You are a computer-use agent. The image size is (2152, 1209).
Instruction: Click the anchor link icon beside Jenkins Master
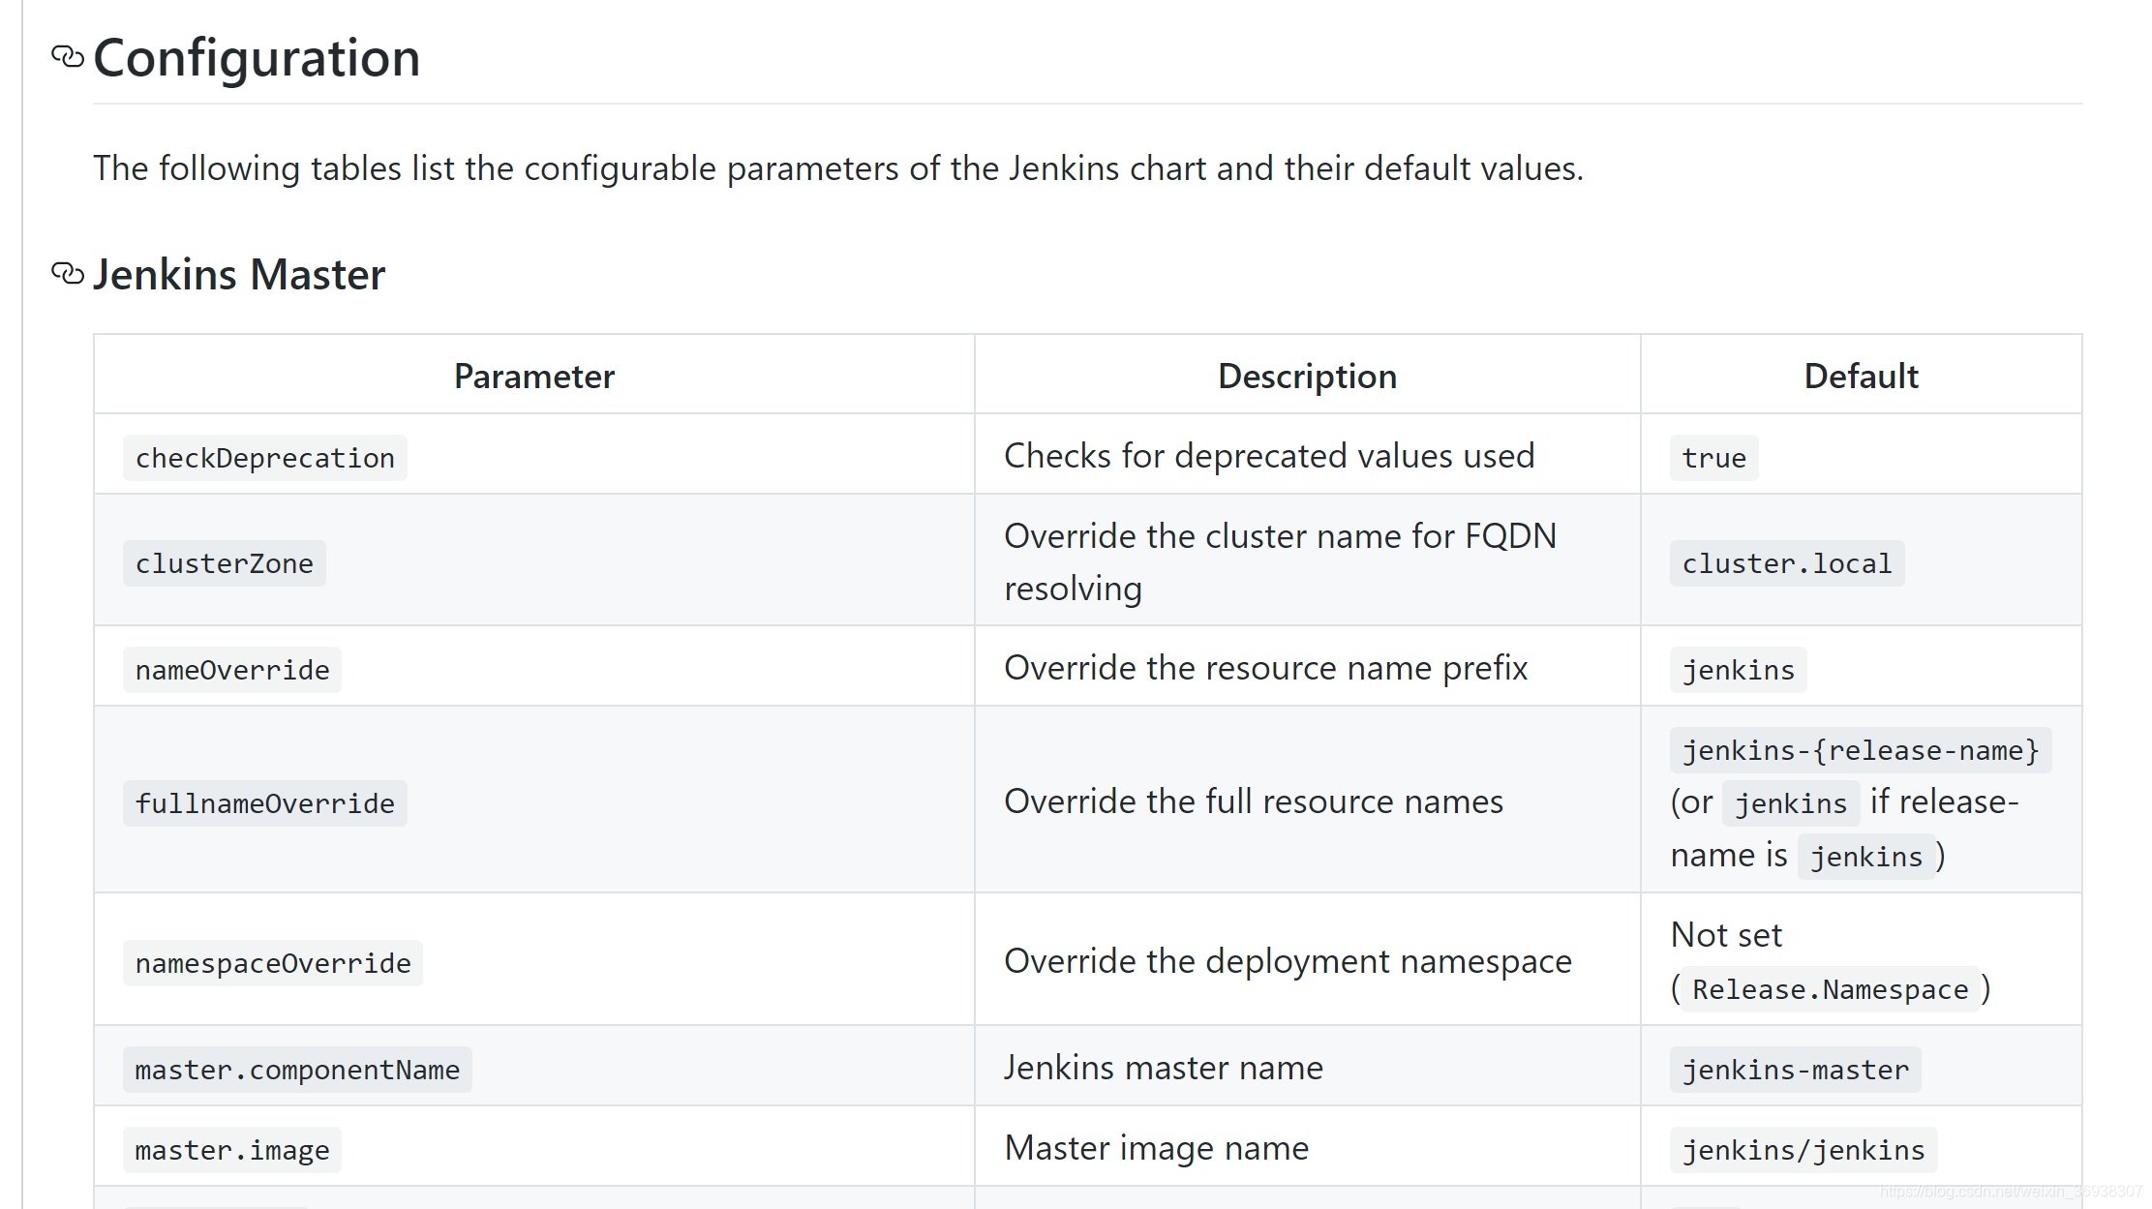[x=68, y=274]
